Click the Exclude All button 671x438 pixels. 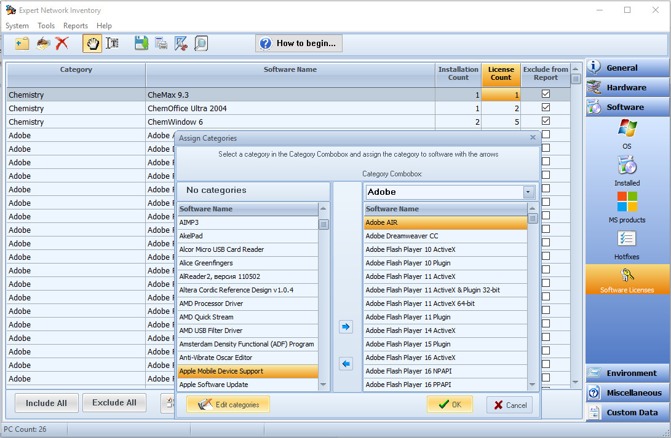[x=114, y=402]
